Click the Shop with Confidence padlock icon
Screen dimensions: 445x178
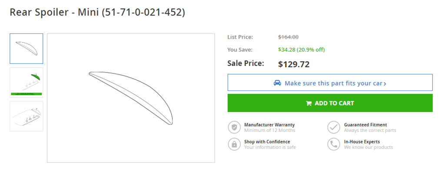point(234,144)
